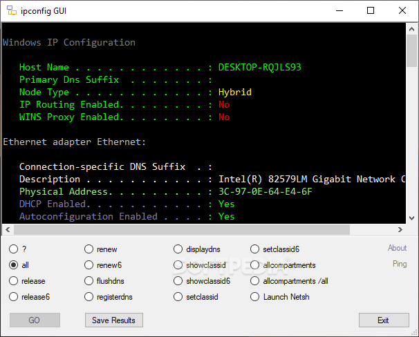419x337 pixels.
Task: Click the horizontal scrollbar left arrow
Action: pyautogui.click(x=8, y=229)
